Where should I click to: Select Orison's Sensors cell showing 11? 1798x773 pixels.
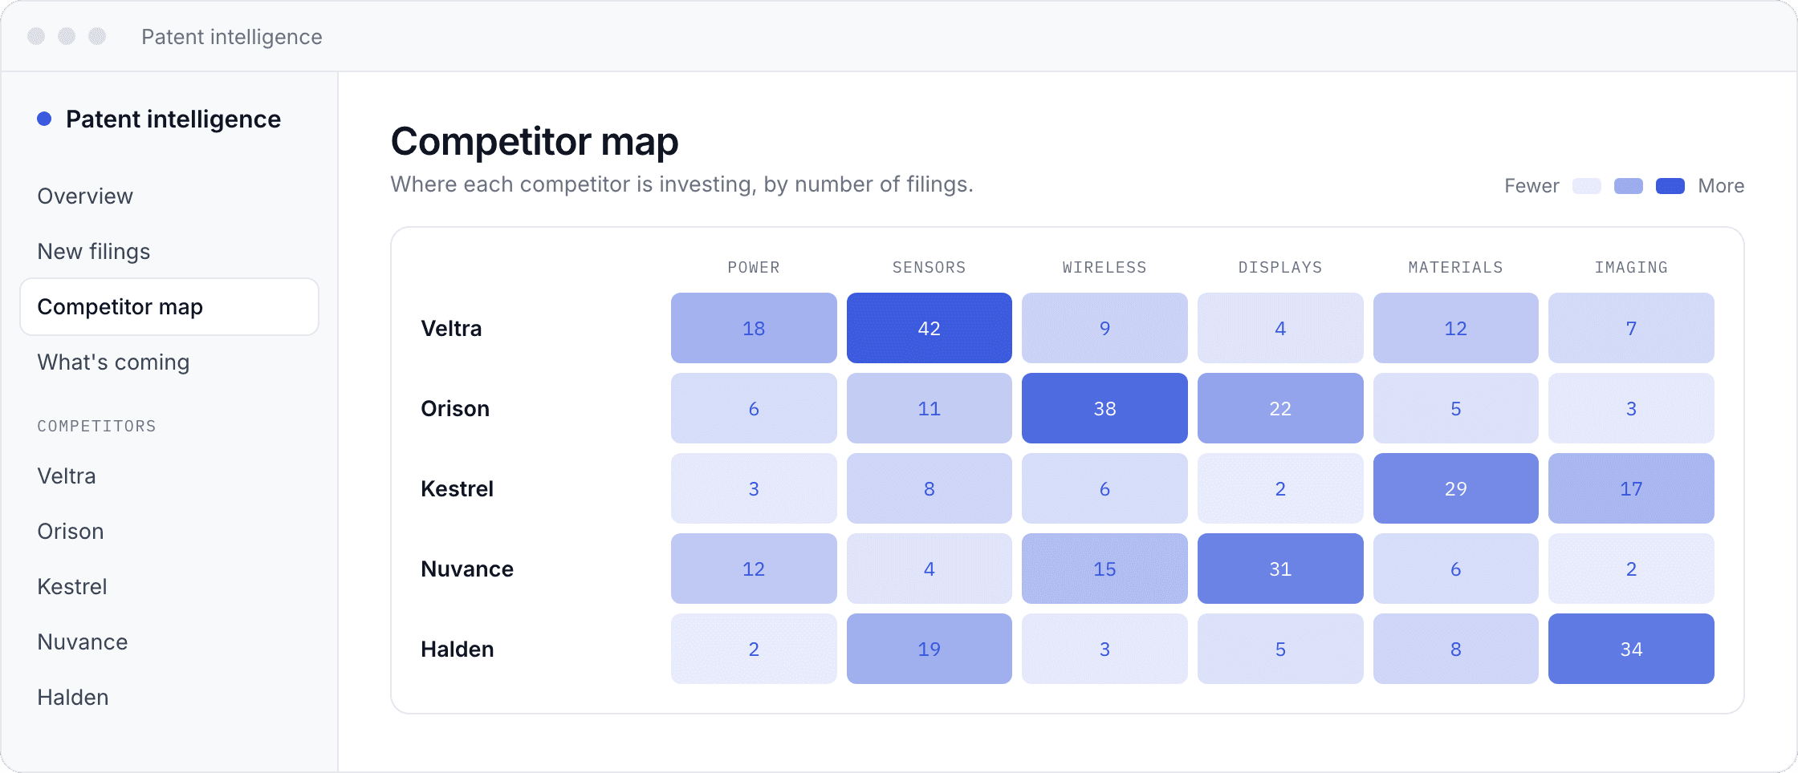pos(930,408)
